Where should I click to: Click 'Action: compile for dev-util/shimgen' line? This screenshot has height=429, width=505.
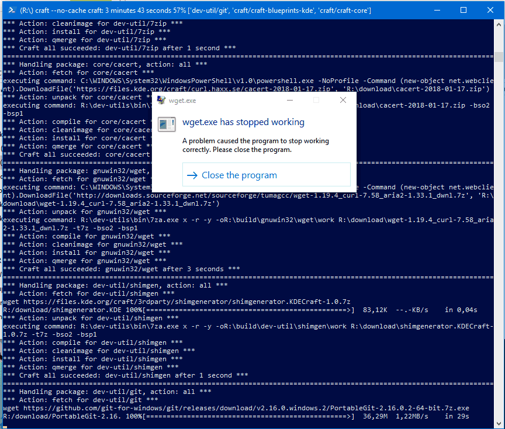click(93, 342)
